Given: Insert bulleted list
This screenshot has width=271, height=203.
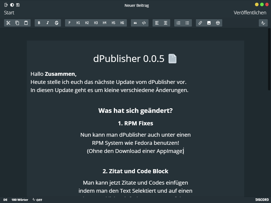Looking at the screenshot, I should click(x=187, y=23).
